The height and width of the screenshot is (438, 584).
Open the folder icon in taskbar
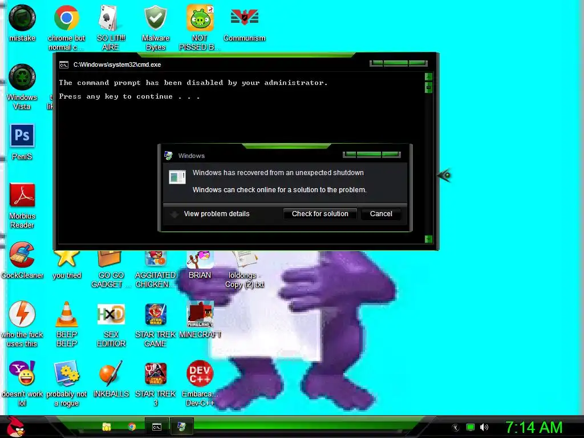tap(107, 427)
